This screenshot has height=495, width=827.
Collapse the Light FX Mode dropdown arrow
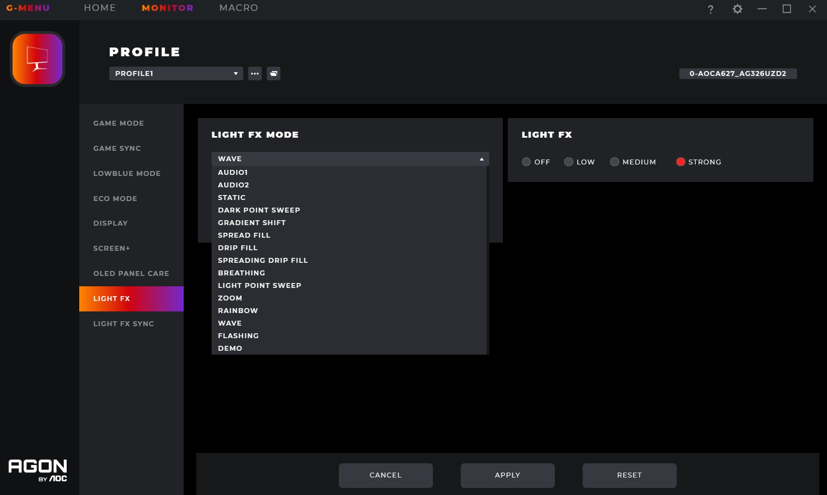tap(482, 159)
